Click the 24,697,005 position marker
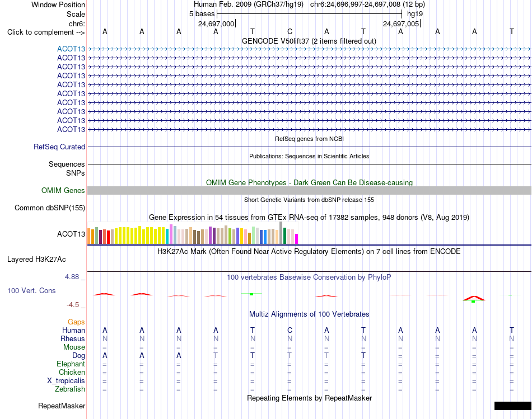 click(402, 23)
